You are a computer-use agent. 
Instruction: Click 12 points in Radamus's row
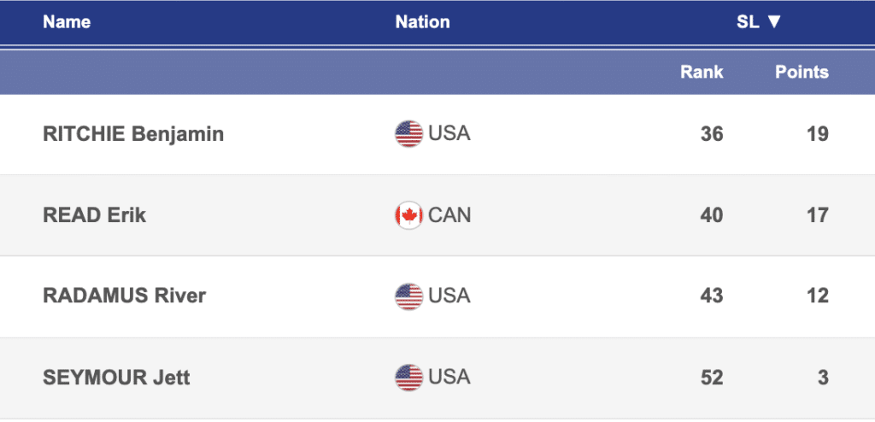pos(817,296)
